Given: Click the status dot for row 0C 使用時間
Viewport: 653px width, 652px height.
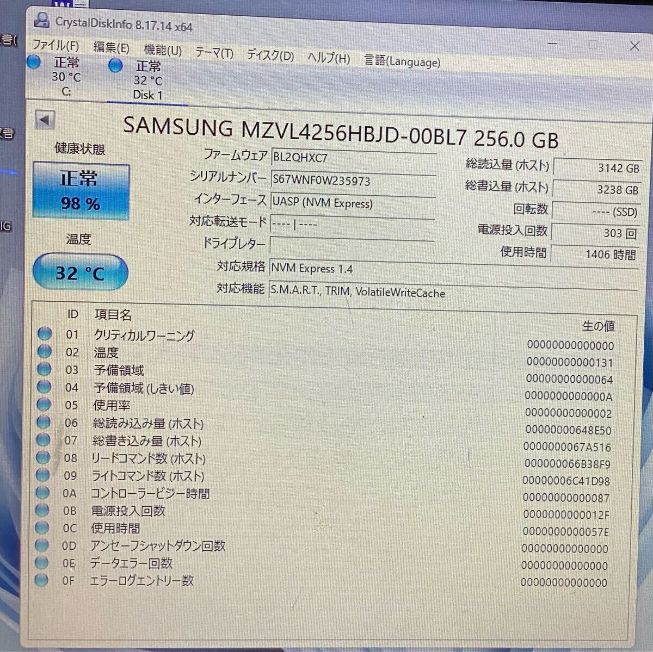Looking at the screenshot, I should click(x=42, y=527).
